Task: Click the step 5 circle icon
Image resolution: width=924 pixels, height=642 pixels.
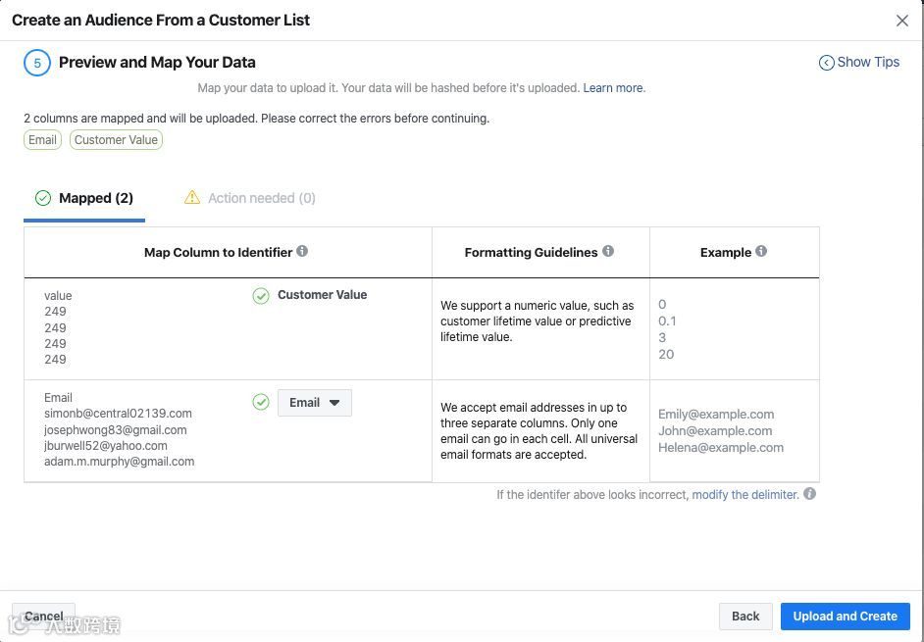Action: point(36,63)
